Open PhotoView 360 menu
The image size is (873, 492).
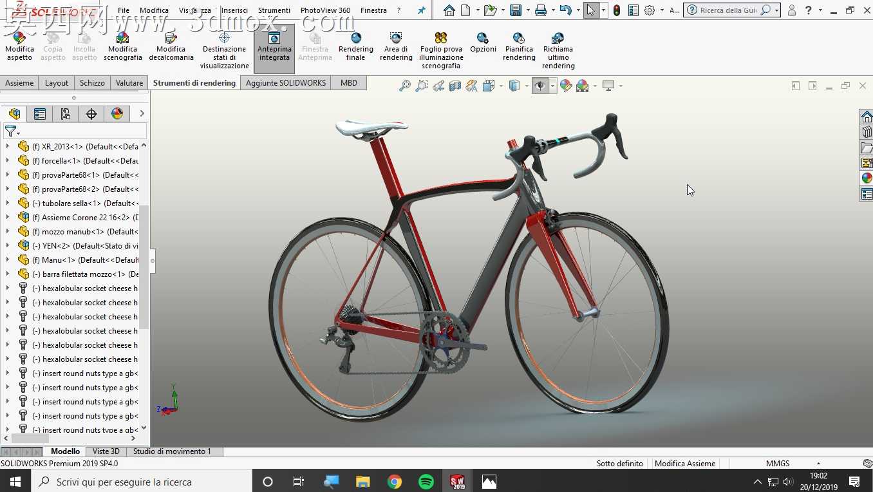point(326,10)
